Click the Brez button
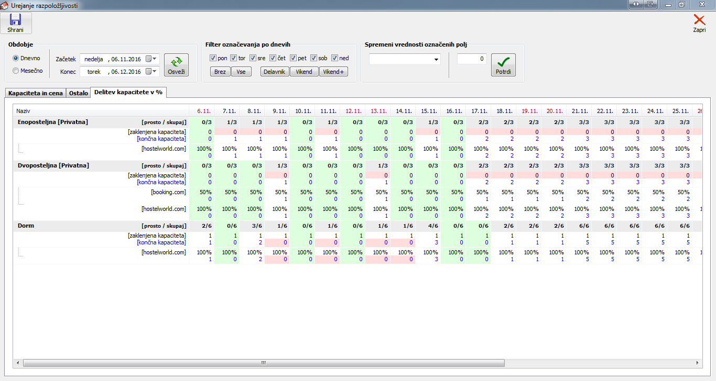This screenshot has height=381, width=716. (x=220, y=72)
